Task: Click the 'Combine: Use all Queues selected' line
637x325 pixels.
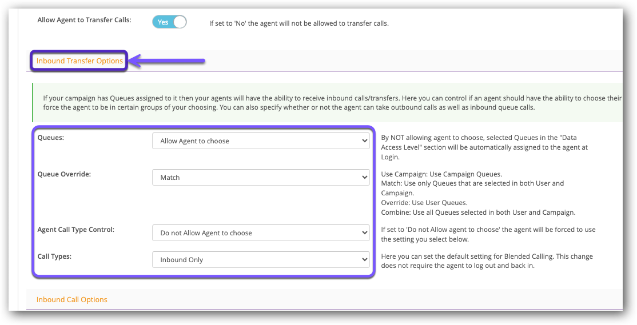Action: coord(478,212)
